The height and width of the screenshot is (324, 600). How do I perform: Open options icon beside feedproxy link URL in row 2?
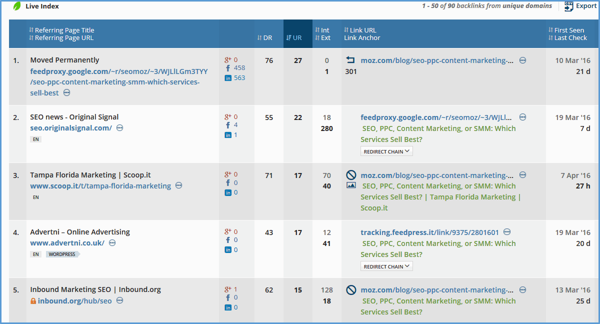coord(522,117)
